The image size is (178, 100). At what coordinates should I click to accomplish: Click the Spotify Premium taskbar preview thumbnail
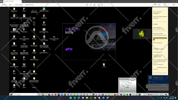click(x=127, y=85)
